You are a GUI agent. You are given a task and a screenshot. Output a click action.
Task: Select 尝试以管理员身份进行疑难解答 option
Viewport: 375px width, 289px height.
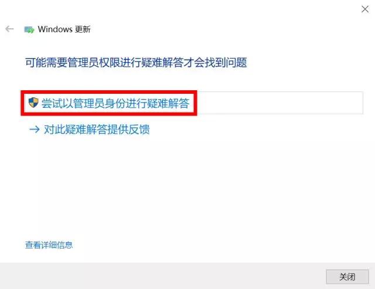coord(192,103)
